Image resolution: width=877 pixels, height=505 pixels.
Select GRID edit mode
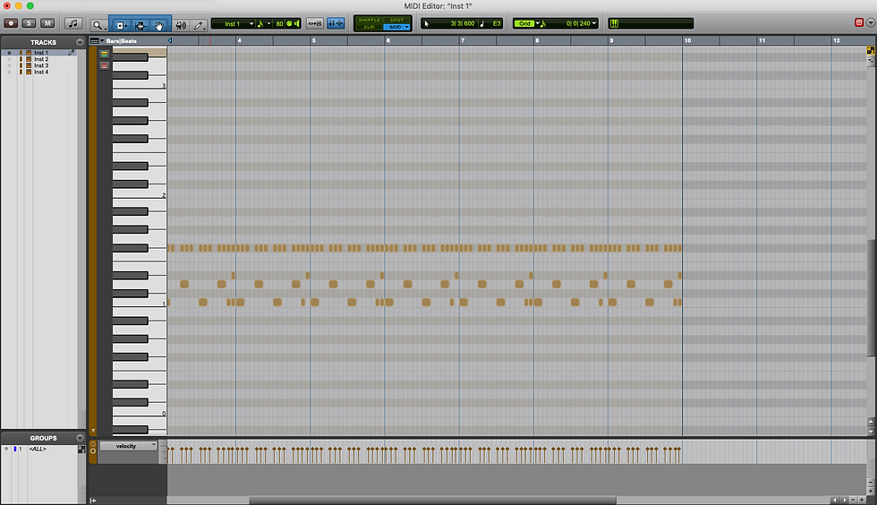click(396, 27)
